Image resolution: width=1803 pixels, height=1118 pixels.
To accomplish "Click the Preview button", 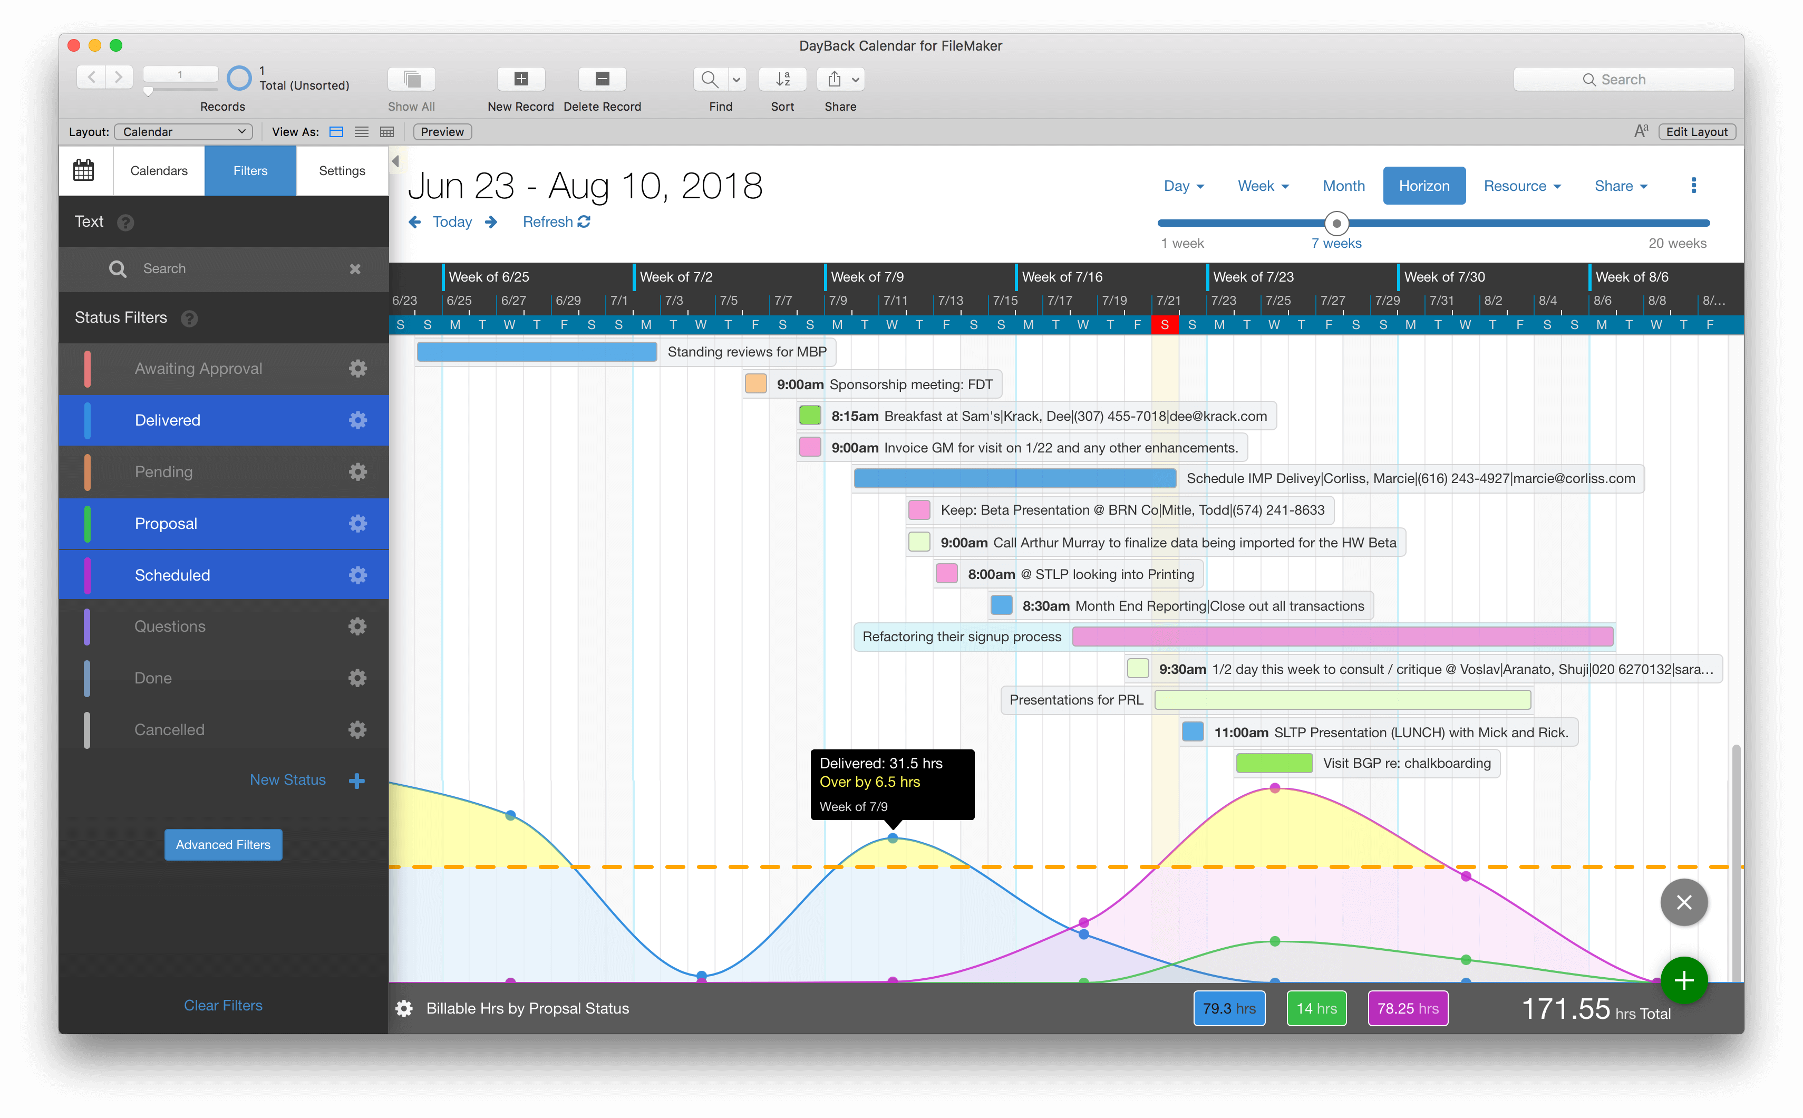I will tap(442, 132).
